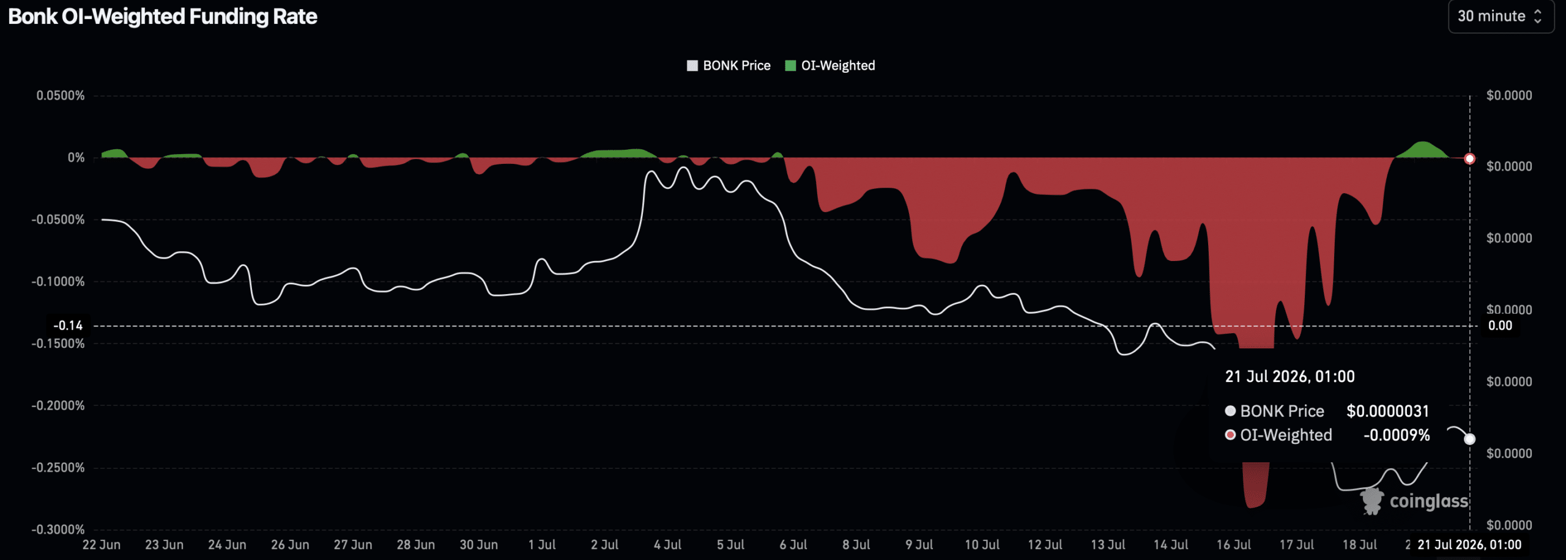Click the white BONK Price data point marker
This screenshot has height=560, width=1566.
click(1469, 439)
